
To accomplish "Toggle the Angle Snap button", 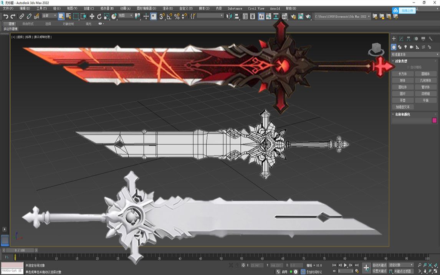I will click(169, 16).
